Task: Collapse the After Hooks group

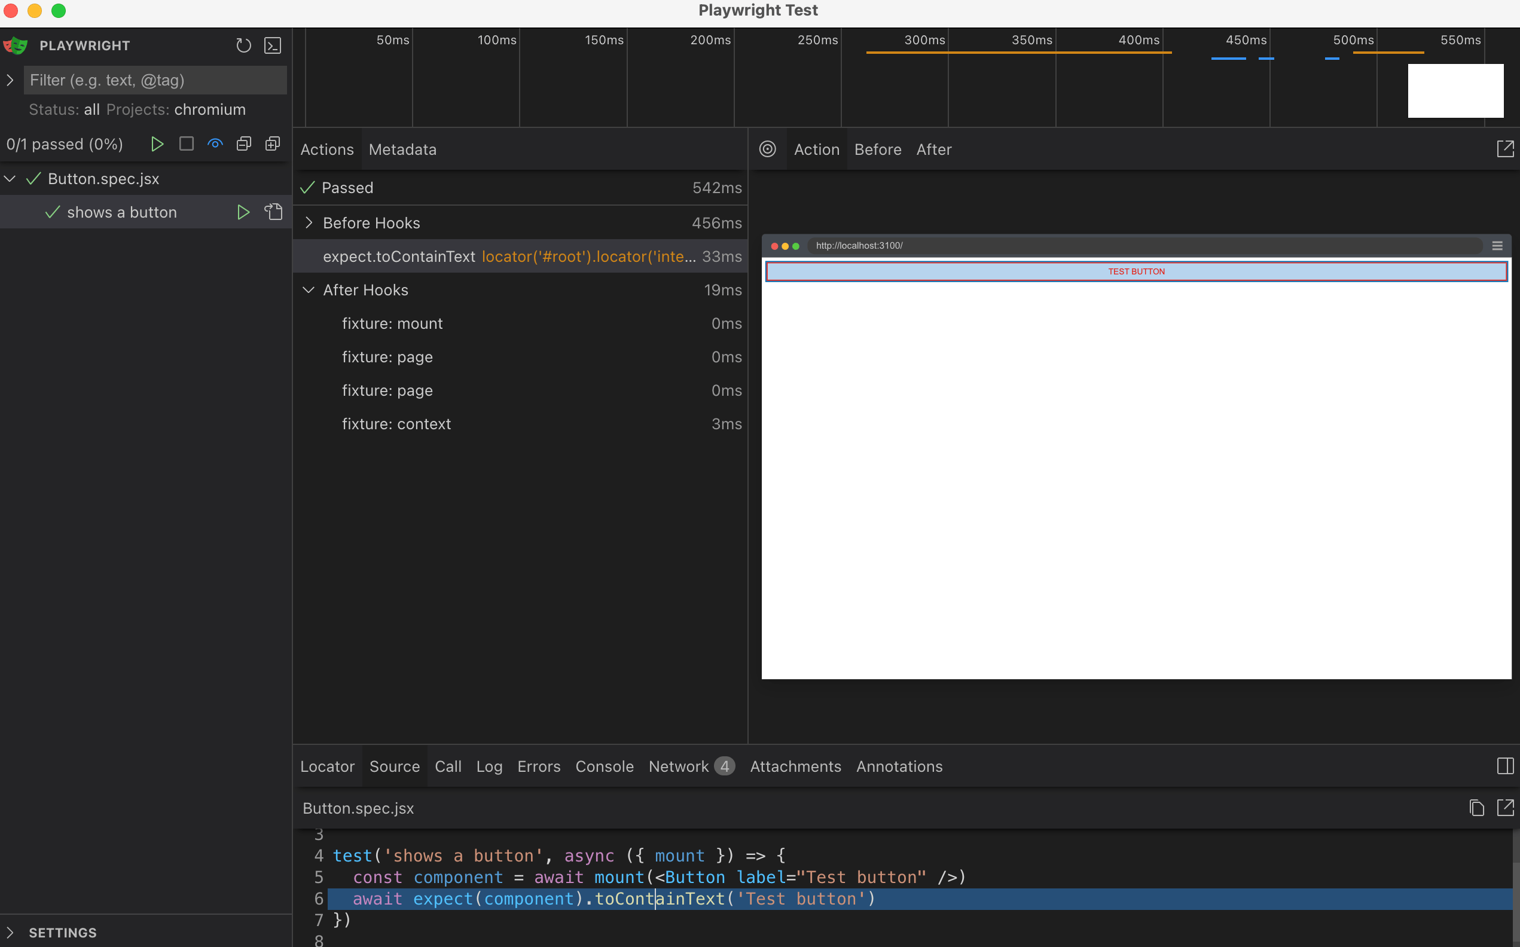Action: click(x=308, y=290)
